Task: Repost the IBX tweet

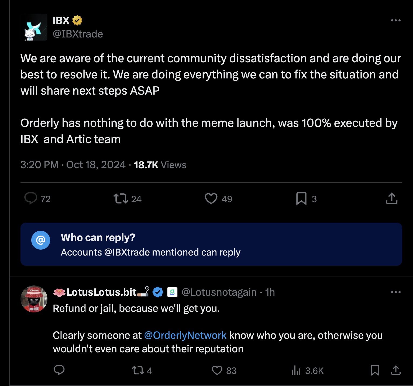Action: [x=121, y=198]
